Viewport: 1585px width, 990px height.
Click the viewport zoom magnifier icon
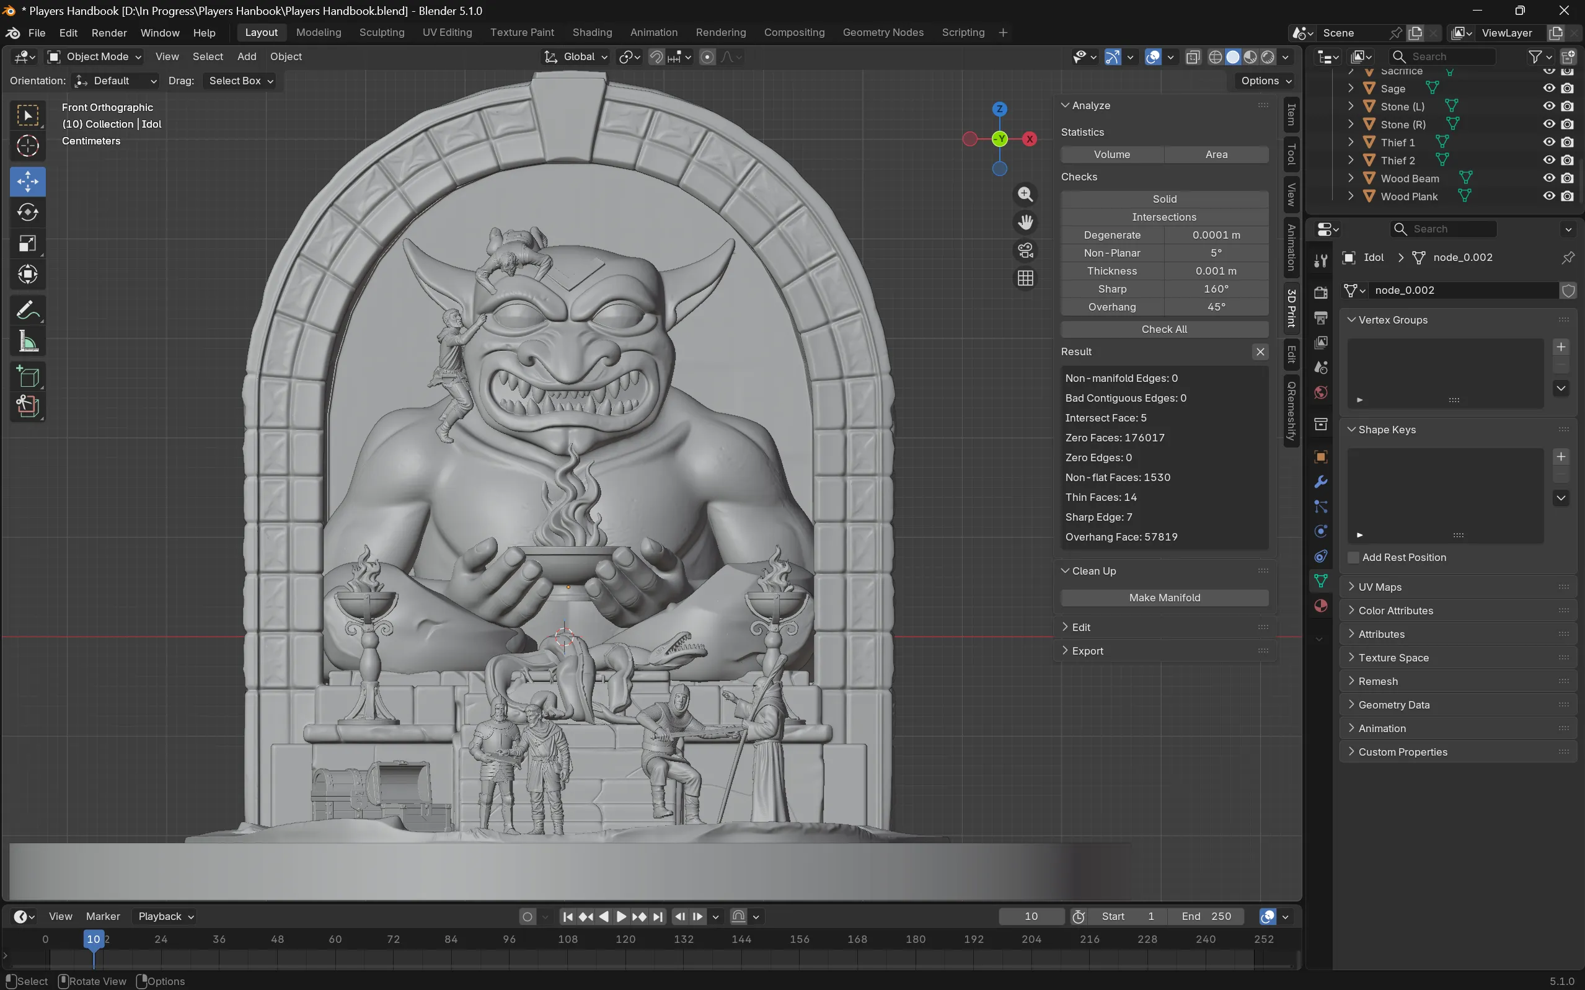pyautogui.click(x=1025, y=195)
